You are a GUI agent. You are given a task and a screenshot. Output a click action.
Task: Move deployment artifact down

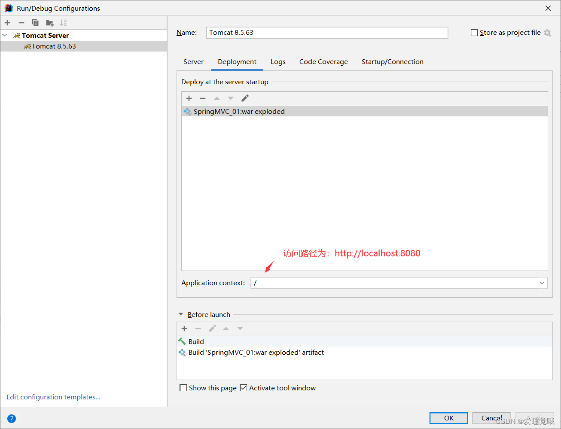point(231,98)
